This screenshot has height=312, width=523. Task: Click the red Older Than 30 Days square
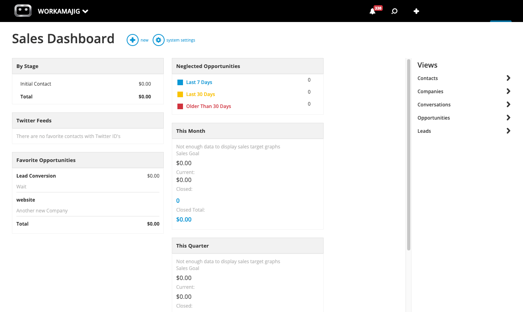tap(180, 106)
